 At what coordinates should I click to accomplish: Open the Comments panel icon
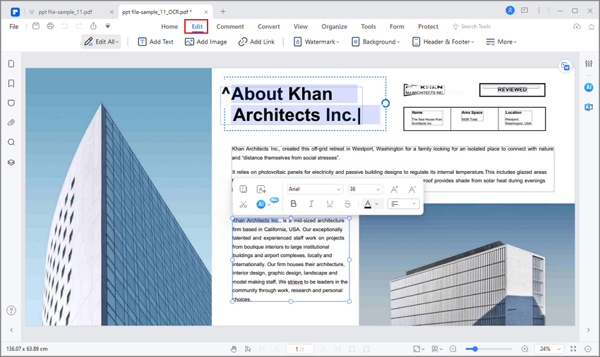[11, 103]
